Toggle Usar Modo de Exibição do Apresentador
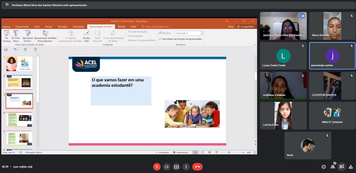 pos(160,39)
